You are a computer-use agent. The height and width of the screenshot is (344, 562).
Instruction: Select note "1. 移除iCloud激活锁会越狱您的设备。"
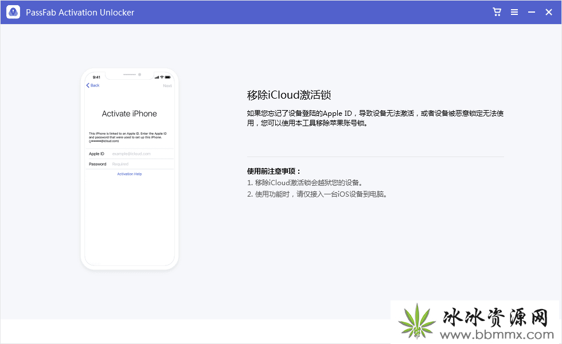tap(306, 183)
